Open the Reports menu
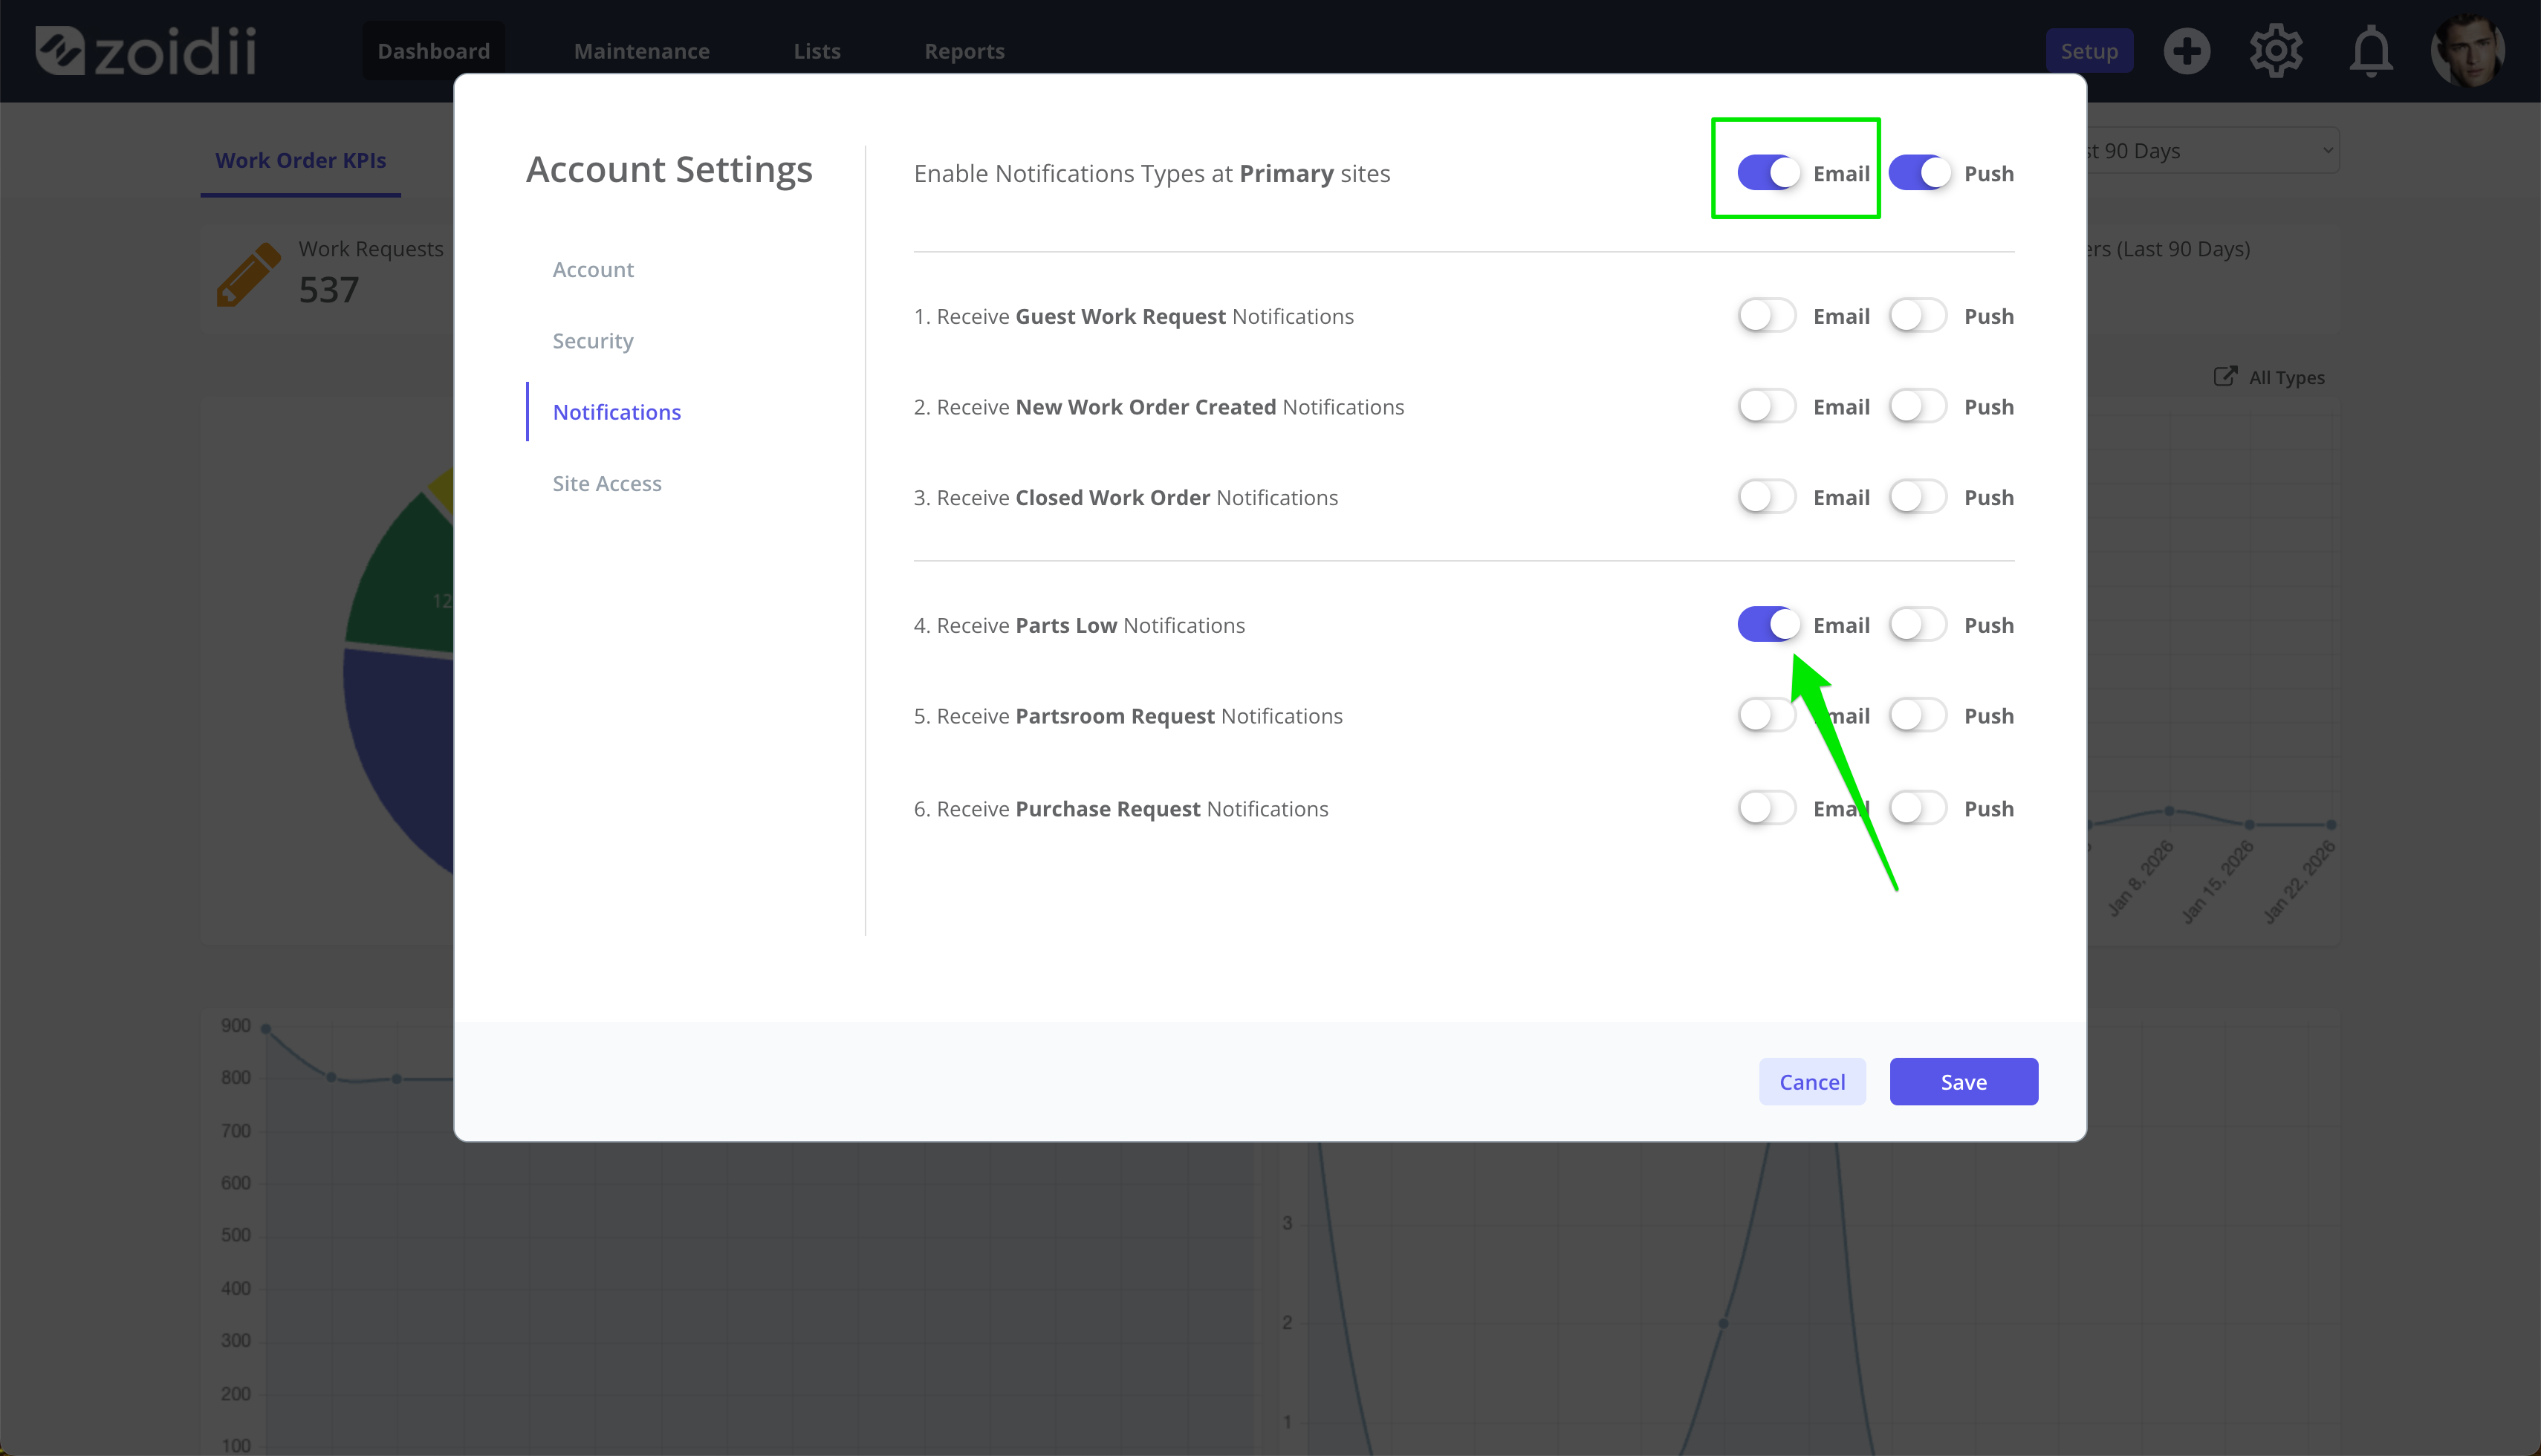The width and height of the screenshot is (2541, 1456). [964, 51]
